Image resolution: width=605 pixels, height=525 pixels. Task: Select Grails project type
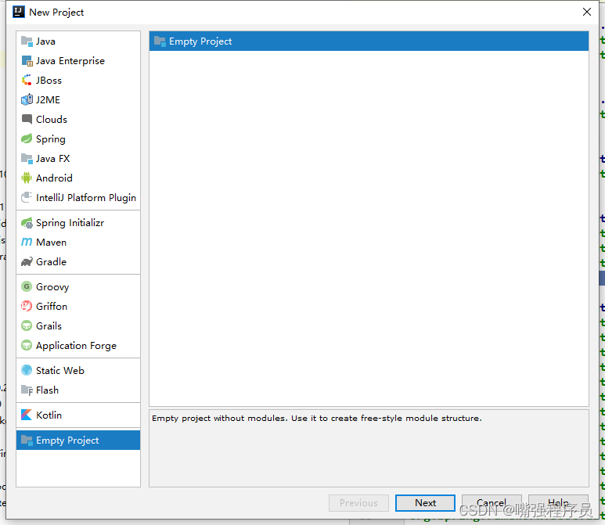coord(78,326)
